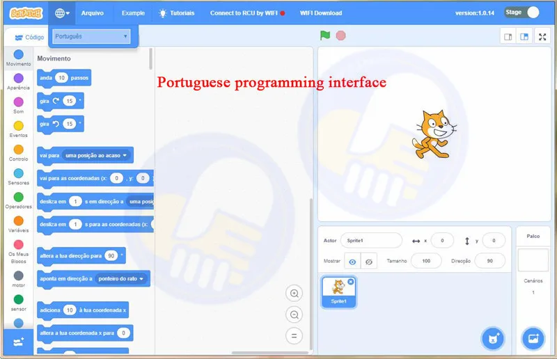
Task: Show the sprite with the eye icon
Action: click(352, 262)
